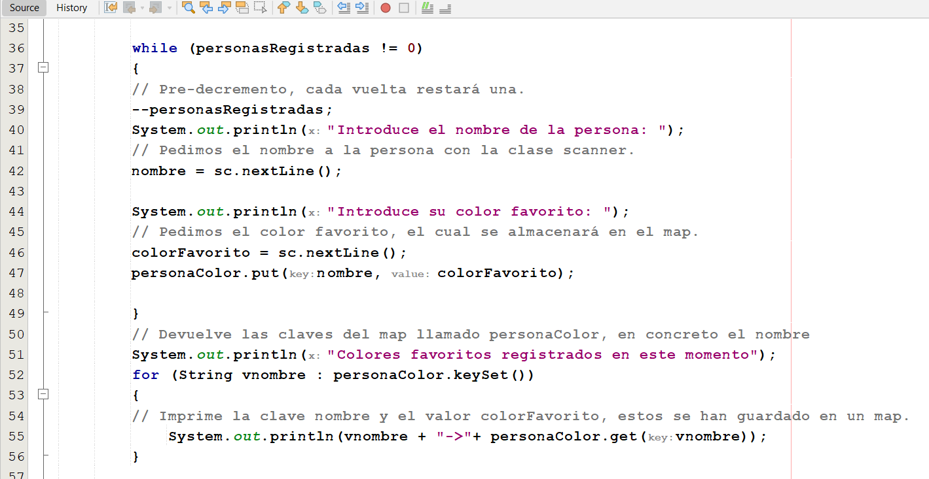Collapse the for loop fold at line 53

coord(43,395)
